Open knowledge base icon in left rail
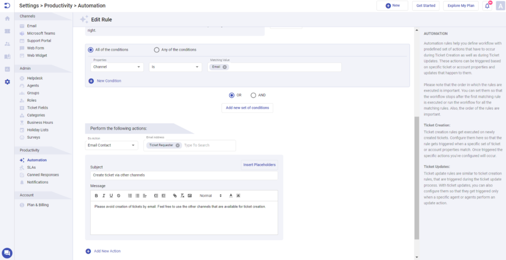 [x=7, y=56]
